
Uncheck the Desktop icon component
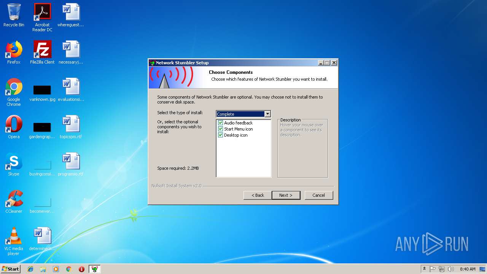(220, 135)
